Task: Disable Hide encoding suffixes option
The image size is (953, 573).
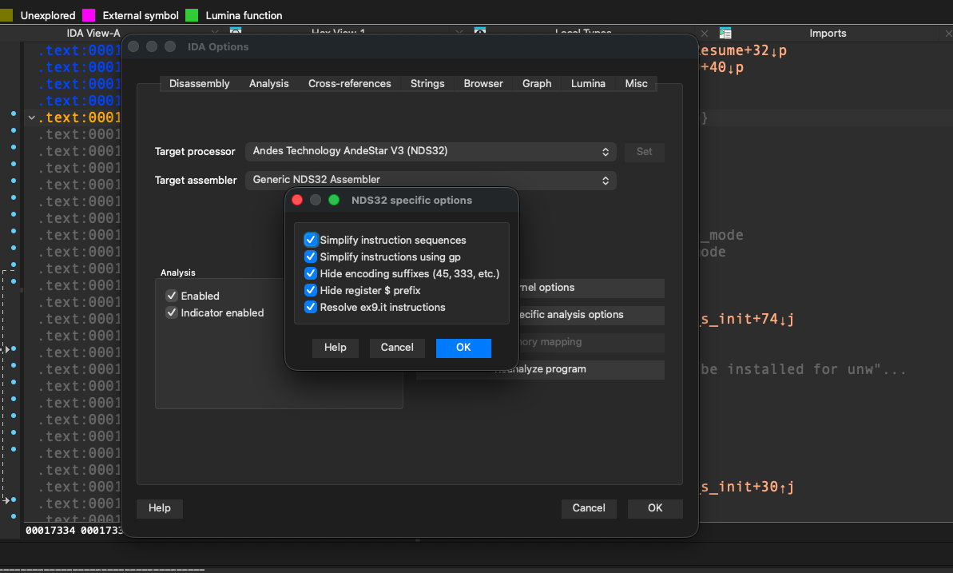Action: coord(311,273)
